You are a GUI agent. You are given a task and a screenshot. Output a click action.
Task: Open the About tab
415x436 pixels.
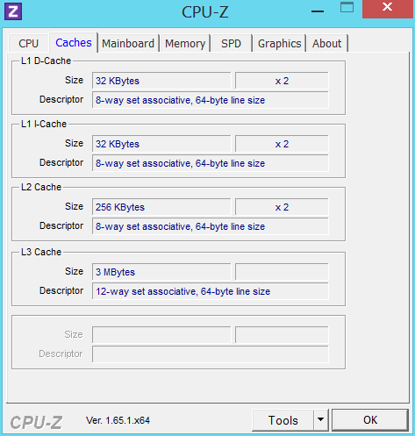tap(326, 43)
